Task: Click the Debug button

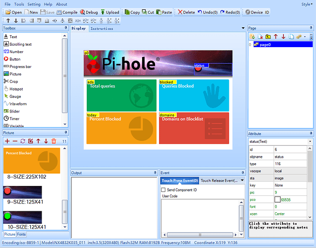Action: [89, 12]
